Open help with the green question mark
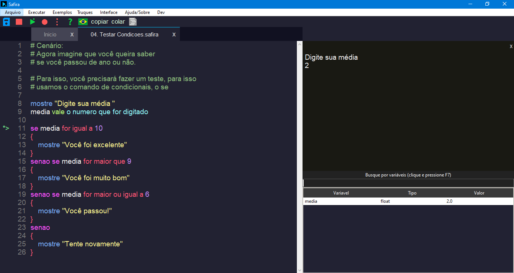 click(x=70, y=22)
